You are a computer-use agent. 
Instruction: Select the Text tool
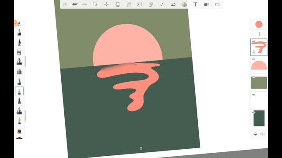pyautogui.click(x=195, y=4)
